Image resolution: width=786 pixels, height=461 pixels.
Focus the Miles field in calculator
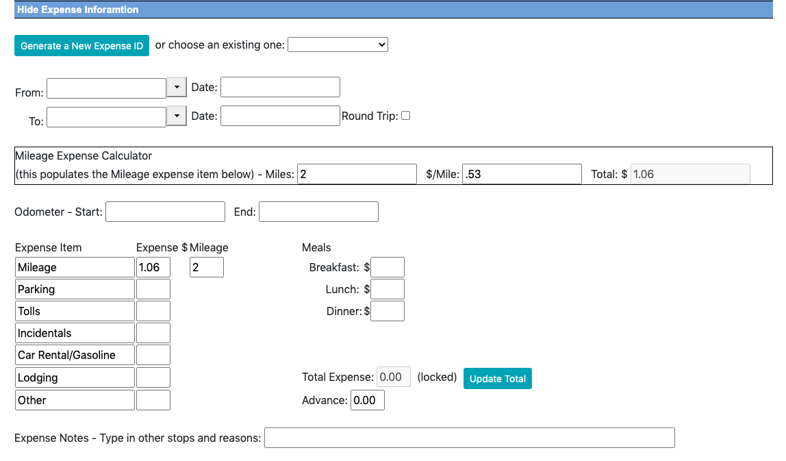357,174
